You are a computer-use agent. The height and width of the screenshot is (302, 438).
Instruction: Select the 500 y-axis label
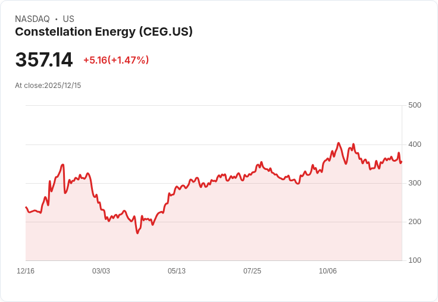415,105
